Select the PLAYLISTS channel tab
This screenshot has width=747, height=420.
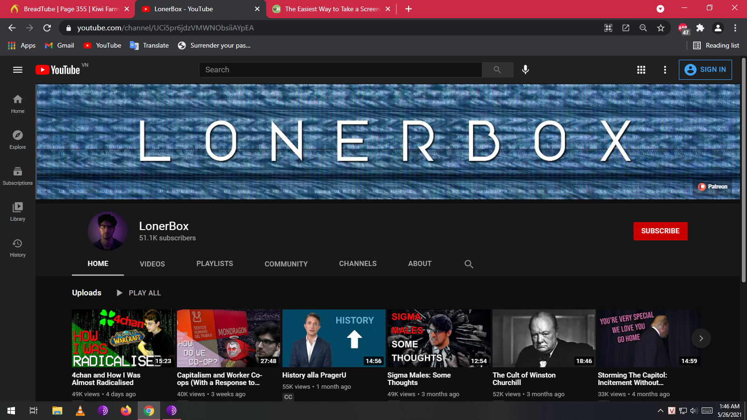[215, 264]
